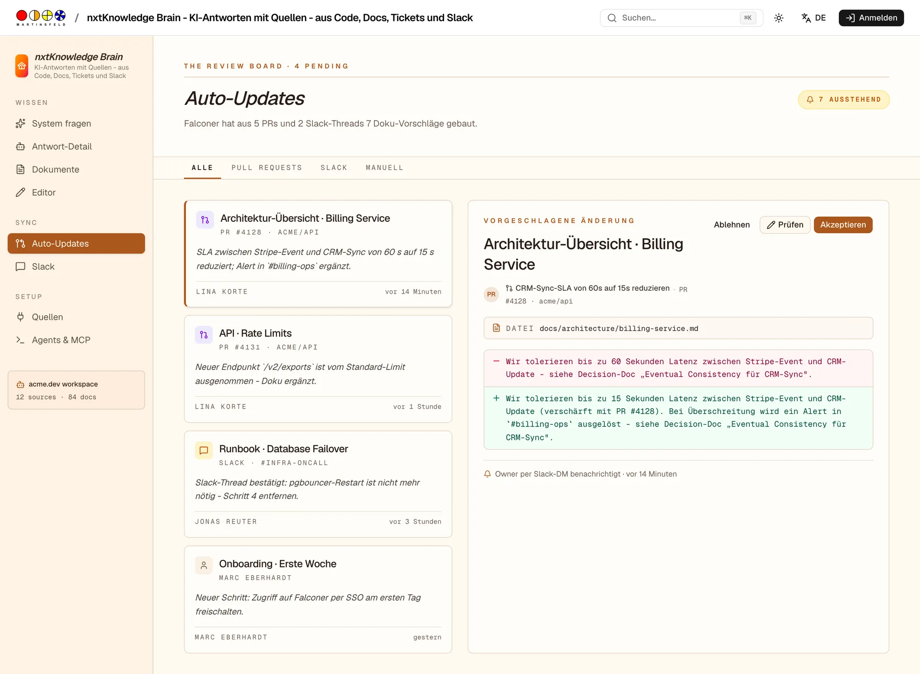Select the Runbook Database Failover card
Viewport: 920px width, 674px height.
(318, 484)
